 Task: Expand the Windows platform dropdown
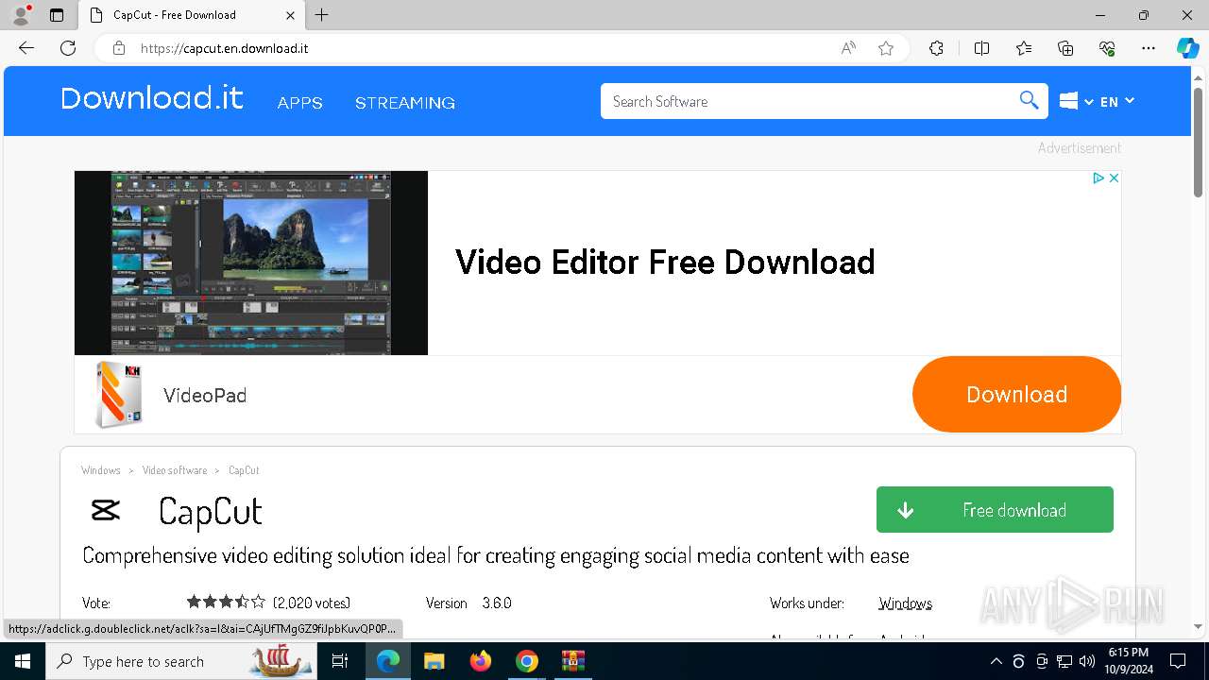1076,101
